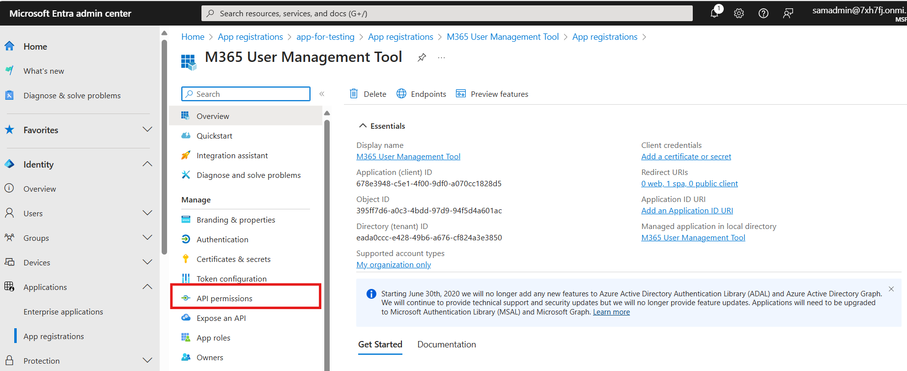This screenshot has height=371, width=907.
Task: Expand the Devices menu
Action: 147,262
